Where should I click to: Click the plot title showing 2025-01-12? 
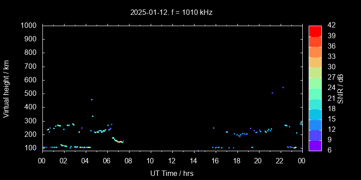tap(171, 12)
